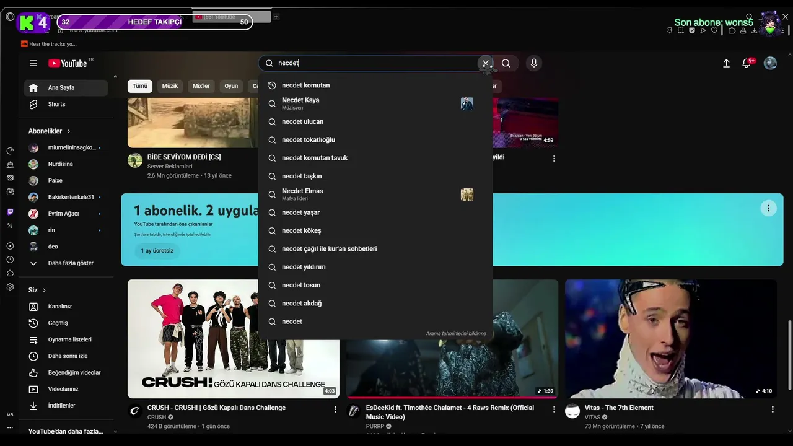
Task: Select the Müzik filter chip
Action: [x=170, y=86]
